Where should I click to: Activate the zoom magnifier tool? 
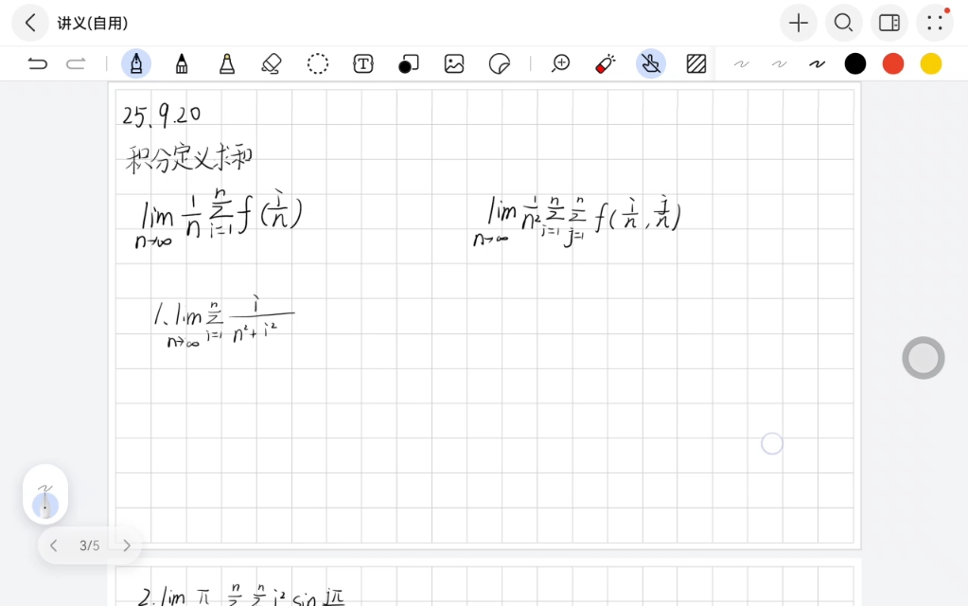[x=560, y=63]
